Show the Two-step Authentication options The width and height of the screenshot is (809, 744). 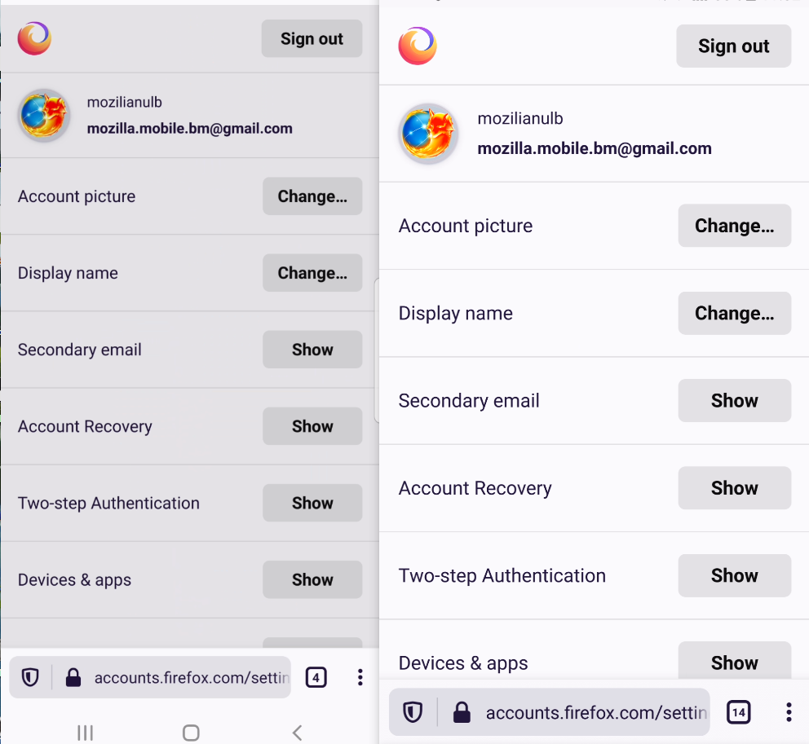coord(733,575)
